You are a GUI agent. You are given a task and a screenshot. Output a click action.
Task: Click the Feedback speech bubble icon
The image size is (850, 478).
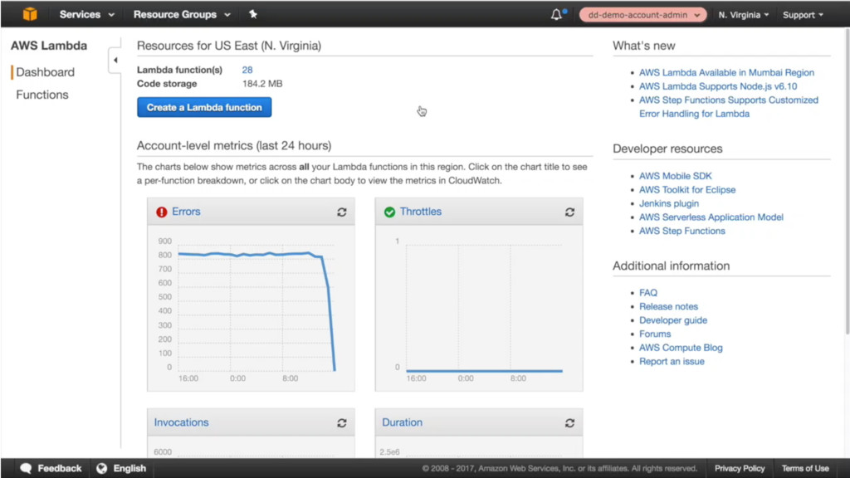(x=27, y=468)
